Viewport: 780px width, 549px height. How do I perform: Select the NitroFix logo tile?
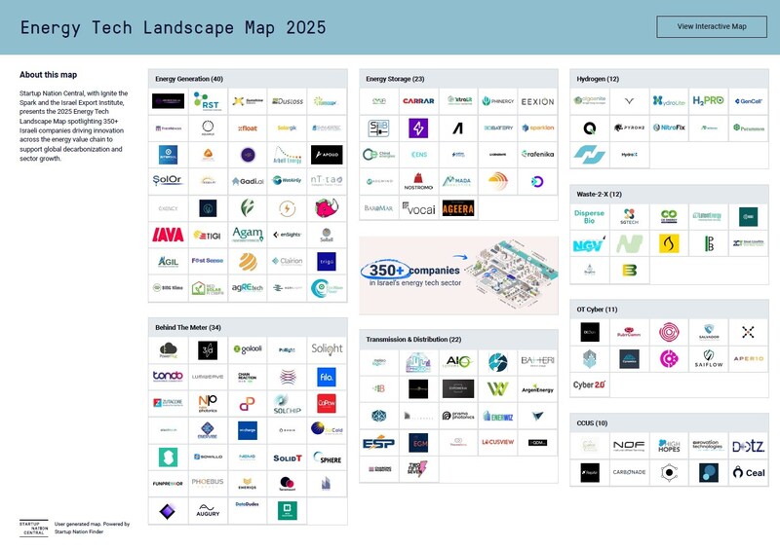(669, 128)
